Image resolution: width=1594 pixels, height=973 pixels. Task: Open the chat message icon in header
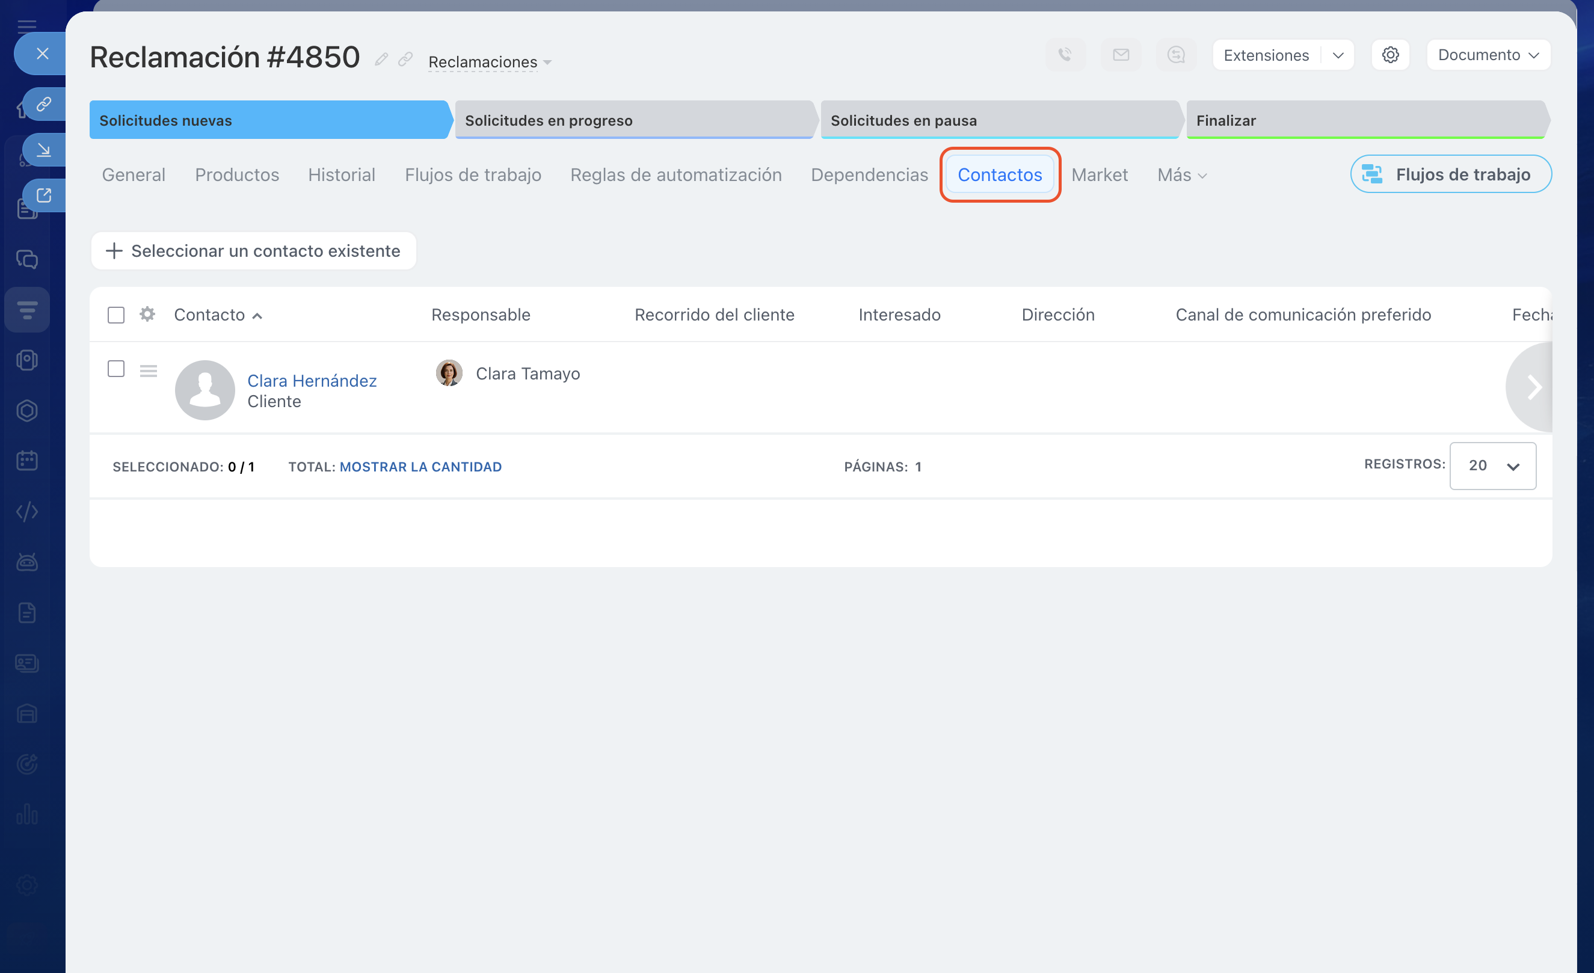(1176, 55)
